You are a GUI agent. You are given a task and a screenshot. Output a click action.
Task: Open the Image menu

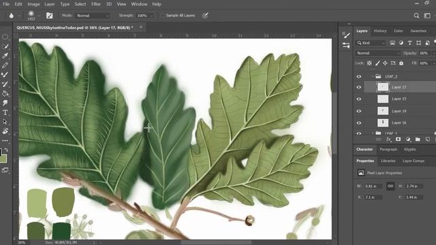click(33, 4)
